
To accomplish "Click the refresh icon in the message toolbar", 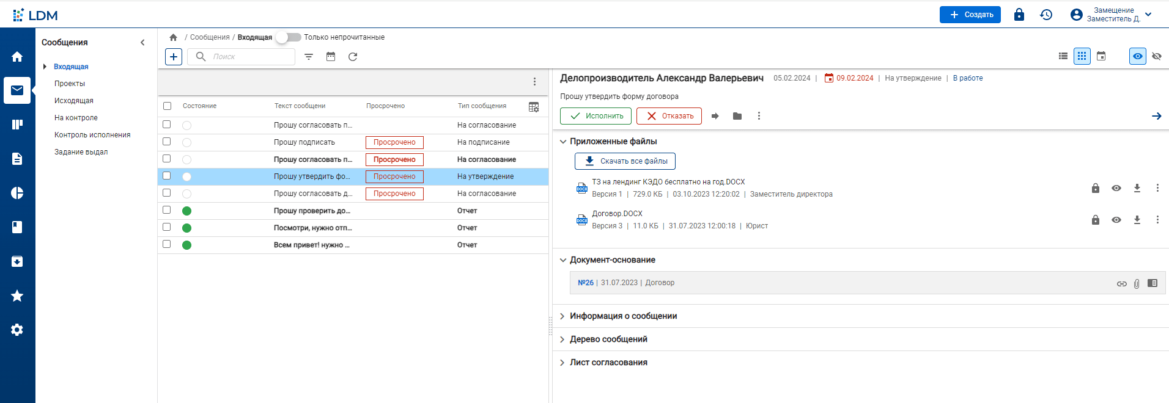I will (x=353, y=57).
